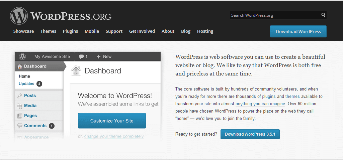343x163 pixels.
Task: Click the search magnifier icon
Action: [323, 15]
